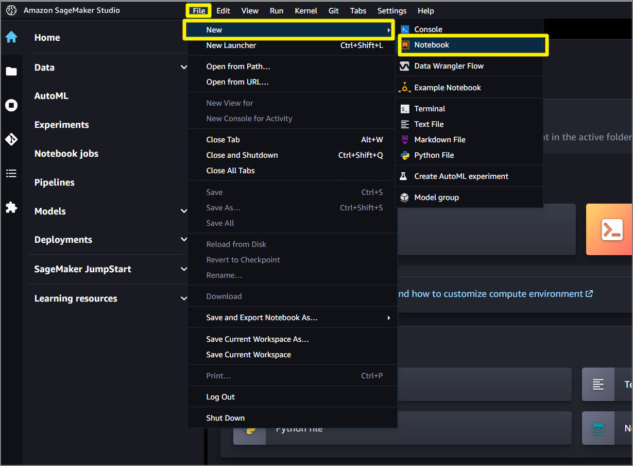Select Notebook in New submenu

470,45
